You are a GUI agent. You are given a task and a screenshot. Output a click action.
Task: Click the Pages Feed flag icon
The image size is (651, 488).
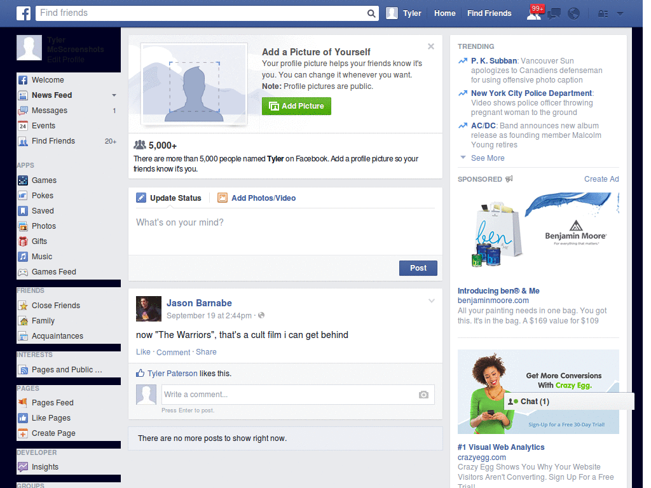point(23,402)
